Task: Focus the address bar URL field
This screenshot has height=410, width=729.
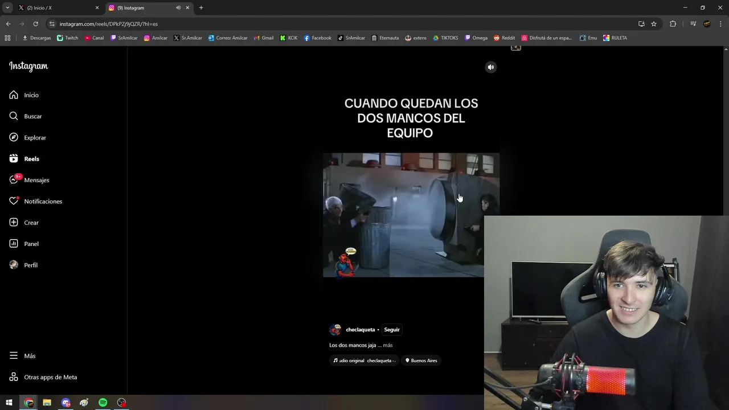Action: (342, 24)
